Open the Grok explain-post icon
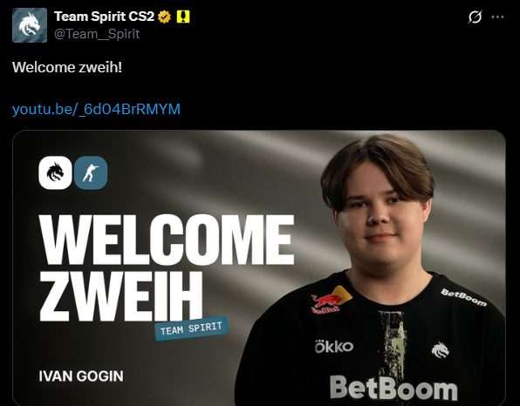 [475, 17]
